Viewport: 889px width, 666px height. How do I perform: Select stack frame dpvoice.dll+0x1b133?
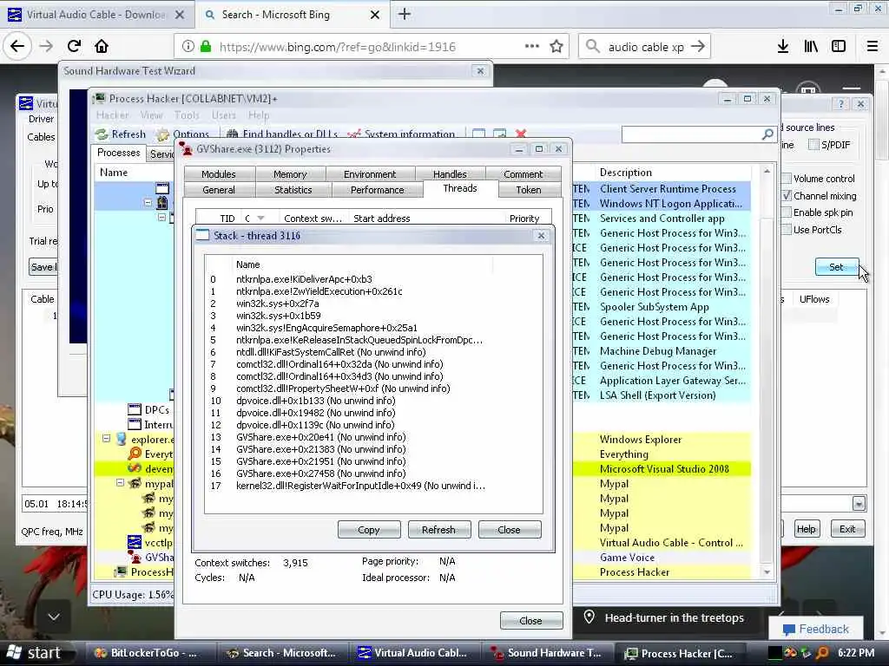coord(316,401)
